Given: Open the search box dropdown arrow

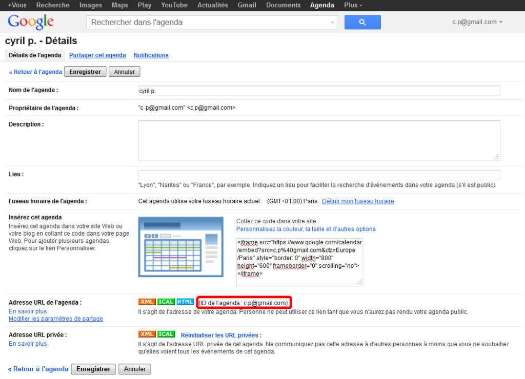Looking at the screenshot, I should pyautogui.click(x=332, y=23).
